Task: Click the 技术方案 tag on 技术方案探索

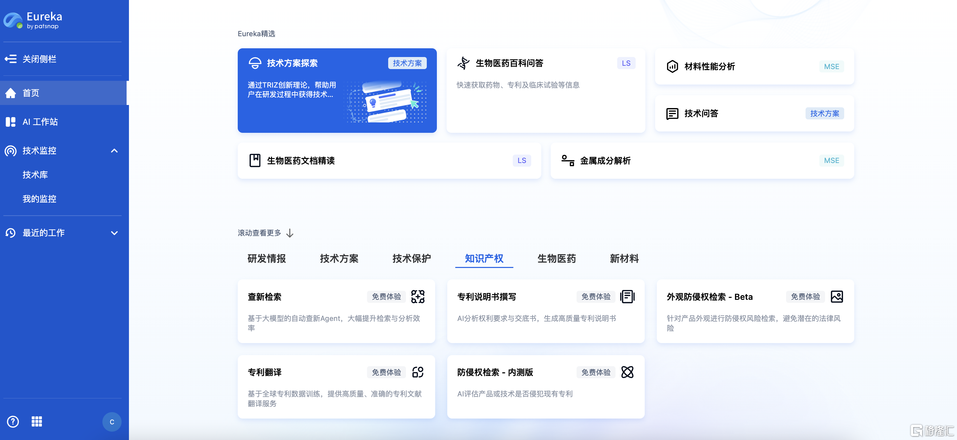Action: tap(407, 63)
